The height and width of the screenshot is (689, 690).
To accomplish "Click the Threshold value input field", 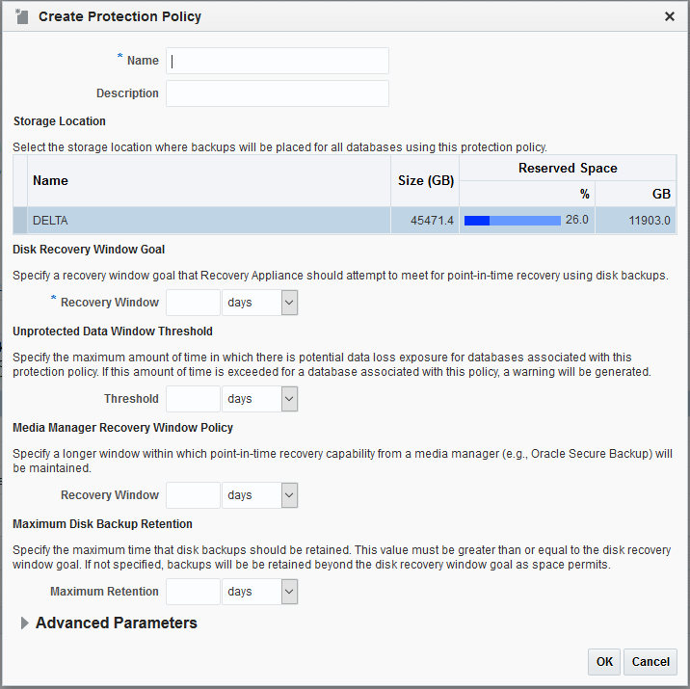I will click(193, 399).
